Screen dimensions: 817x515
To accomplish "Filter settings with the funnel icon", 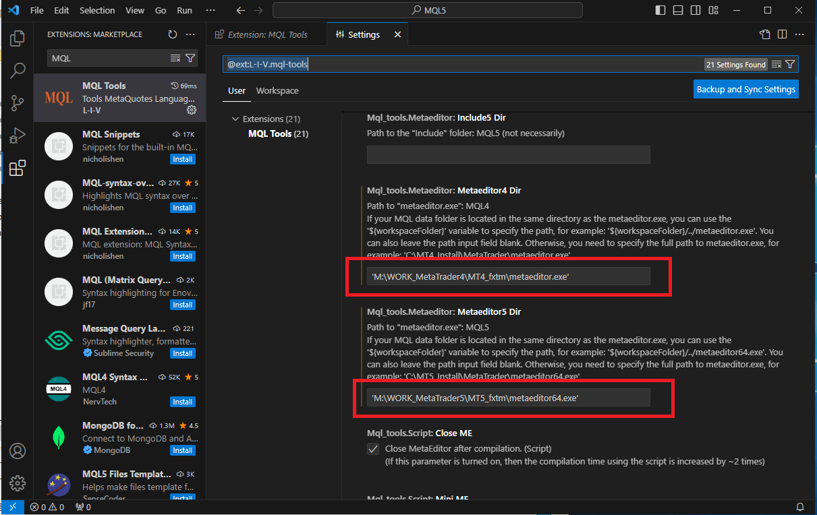I will (790, 65).
